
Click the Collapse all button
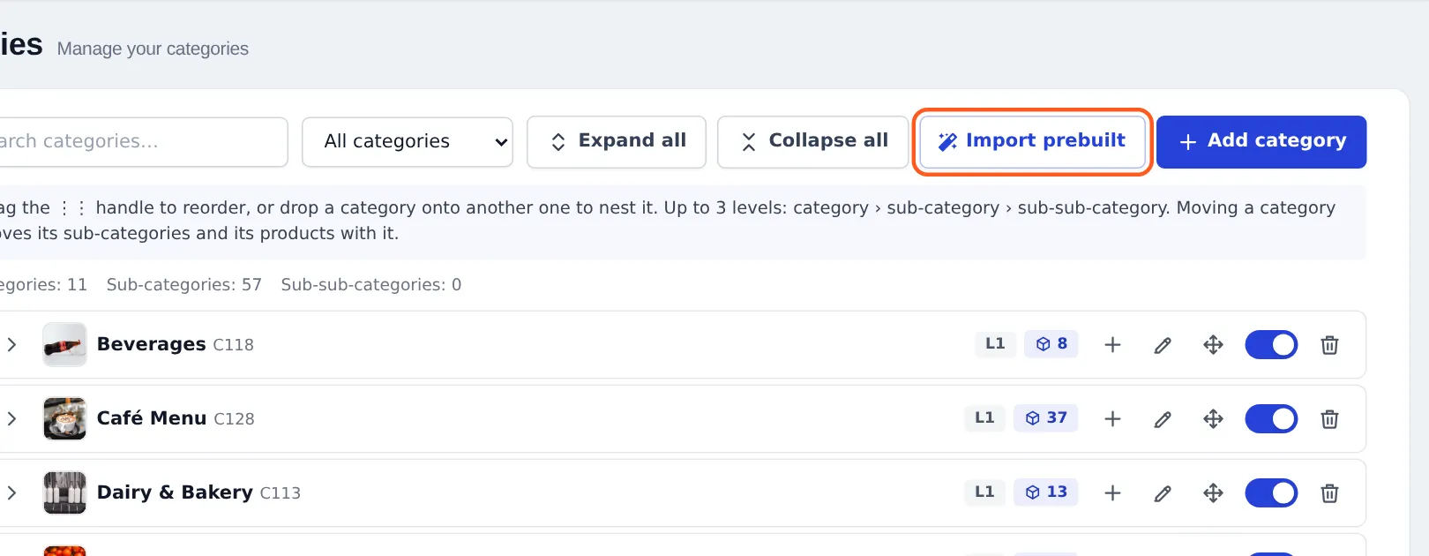point(812,142)
